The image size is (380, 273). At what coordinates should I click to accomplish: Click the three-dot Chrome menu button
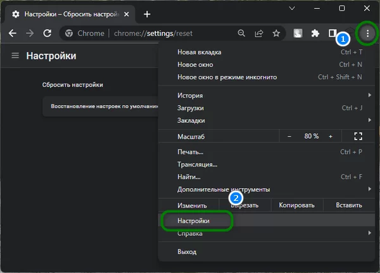(367, 33)
